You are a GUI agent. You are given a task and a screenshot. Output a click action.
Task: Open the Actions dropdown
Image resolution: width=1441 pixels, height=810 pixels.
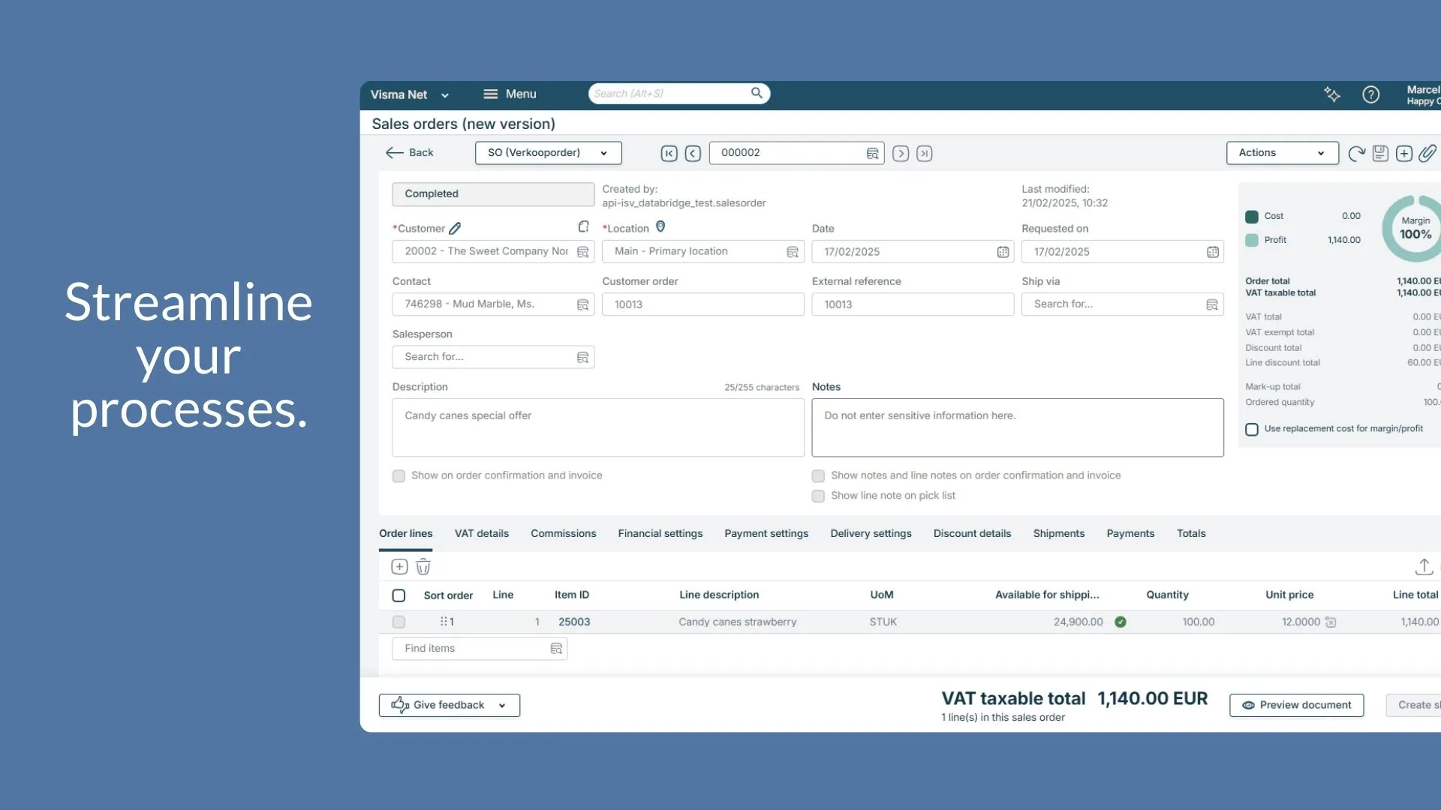[1282, 153]
